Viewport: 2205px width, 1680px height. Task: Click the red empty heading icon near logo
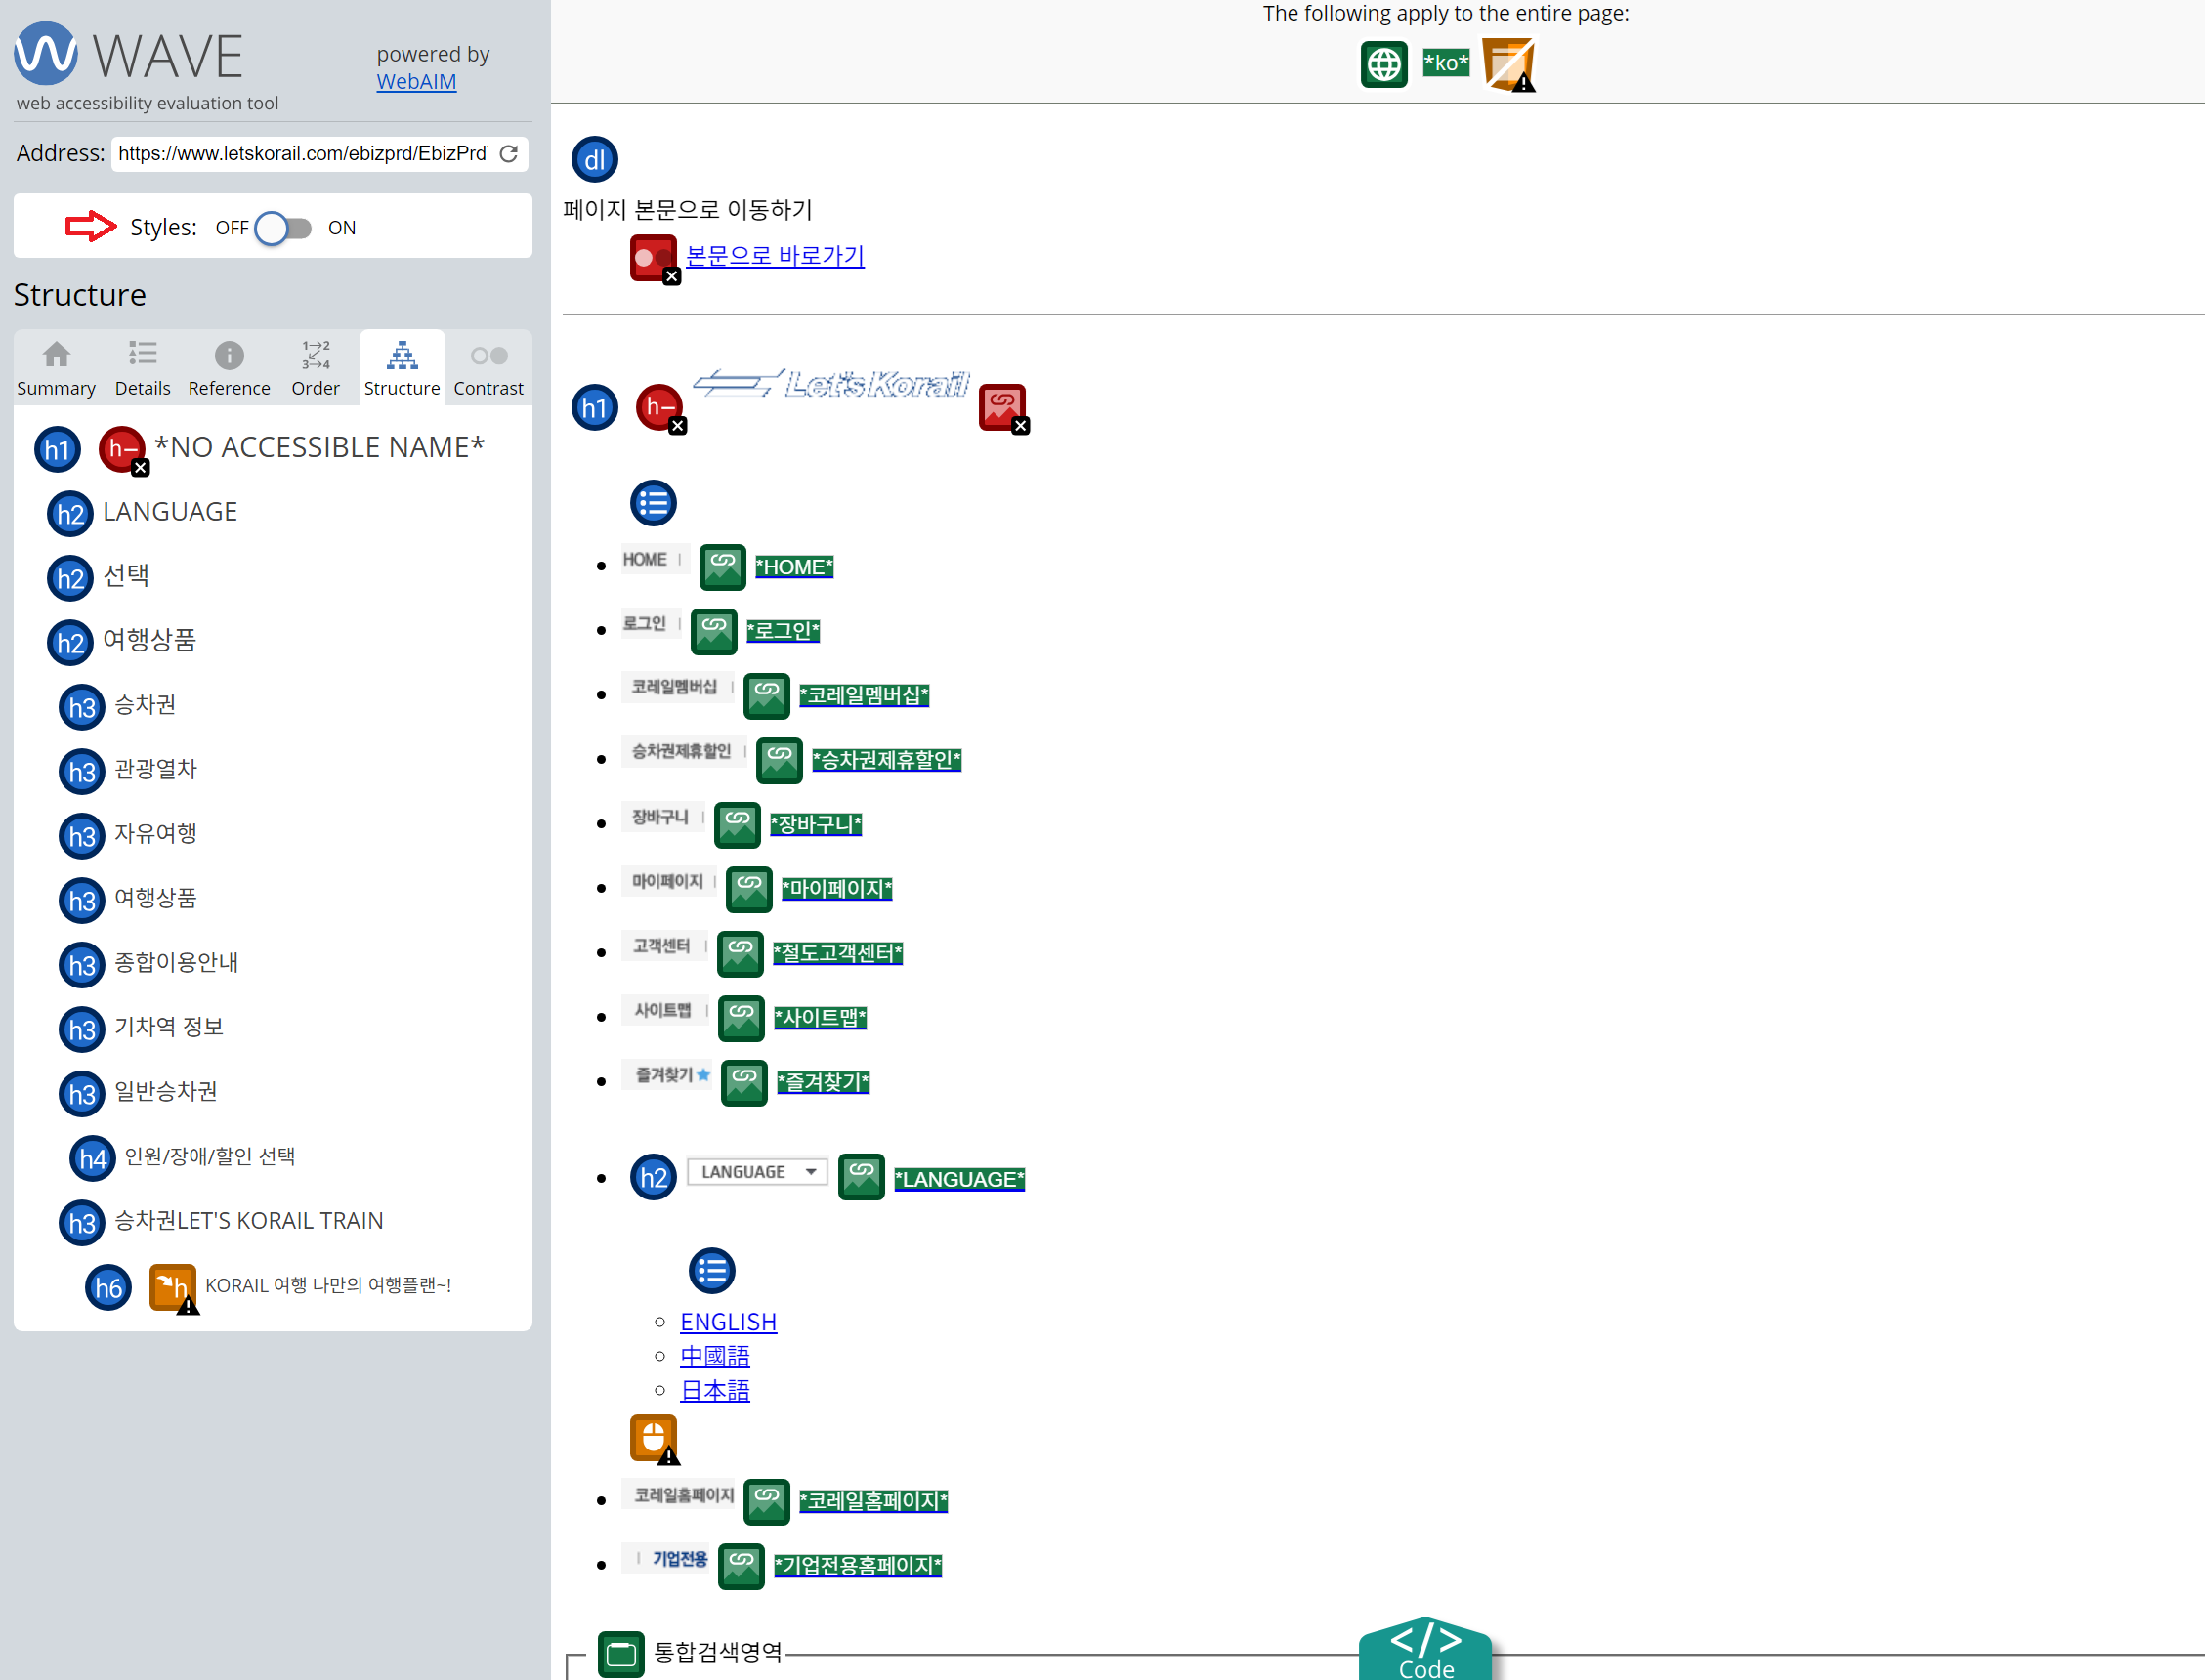[660, 408]
